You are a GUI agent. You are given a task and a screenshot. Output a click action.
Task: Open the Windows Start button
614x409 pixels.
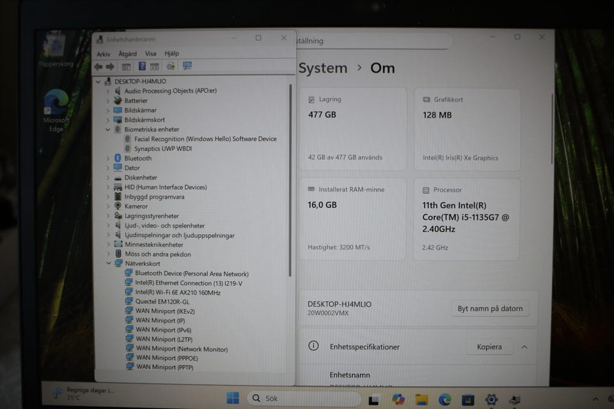233,398
